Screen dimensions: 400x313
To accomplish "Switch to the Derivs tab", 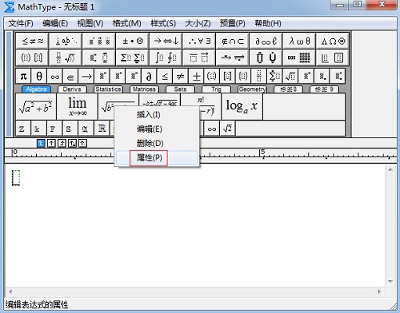I will pos(72,89).
